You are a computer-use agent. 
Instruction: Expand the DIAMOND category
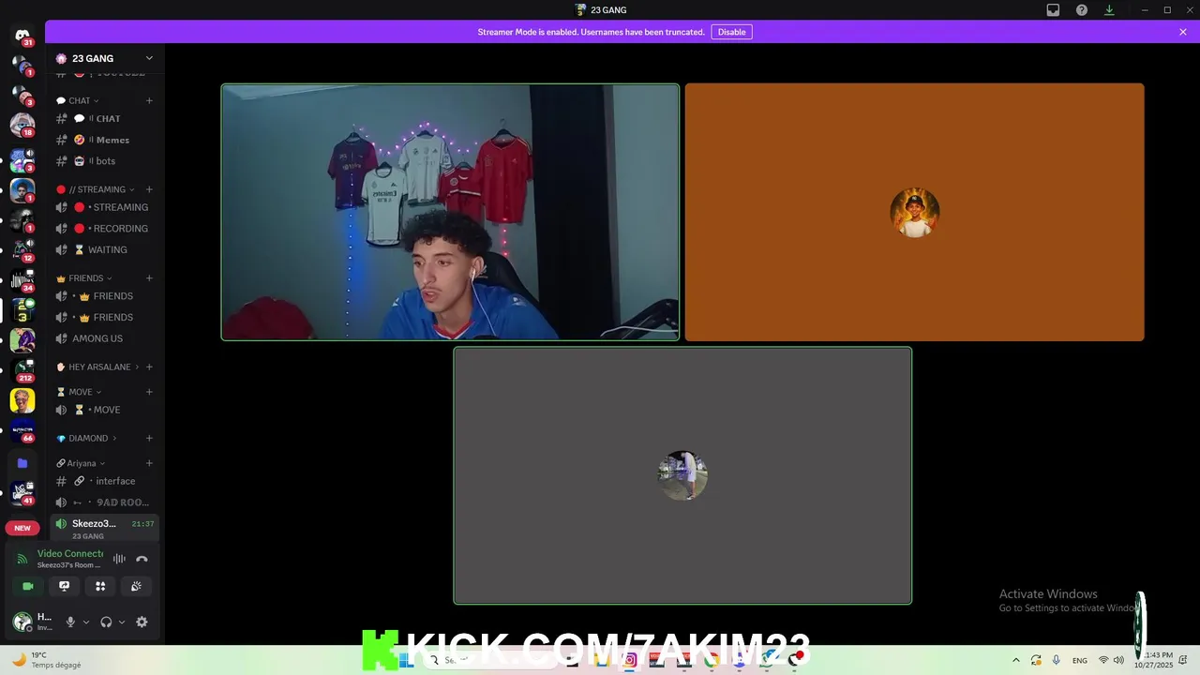coord(87,438)
